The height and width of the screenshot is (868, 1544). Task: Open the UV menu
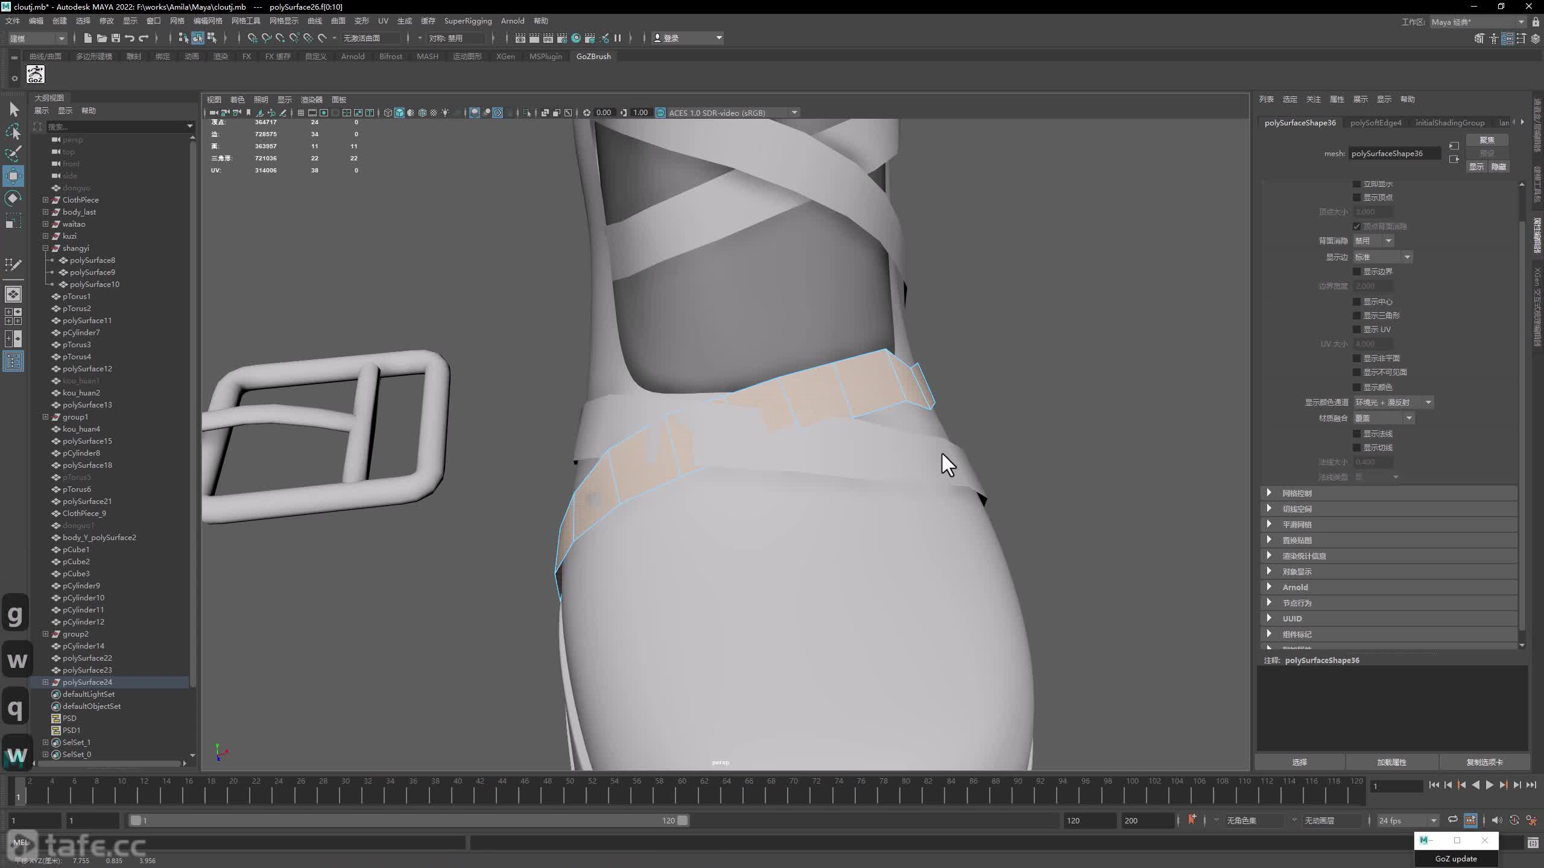tap(383, 21)
